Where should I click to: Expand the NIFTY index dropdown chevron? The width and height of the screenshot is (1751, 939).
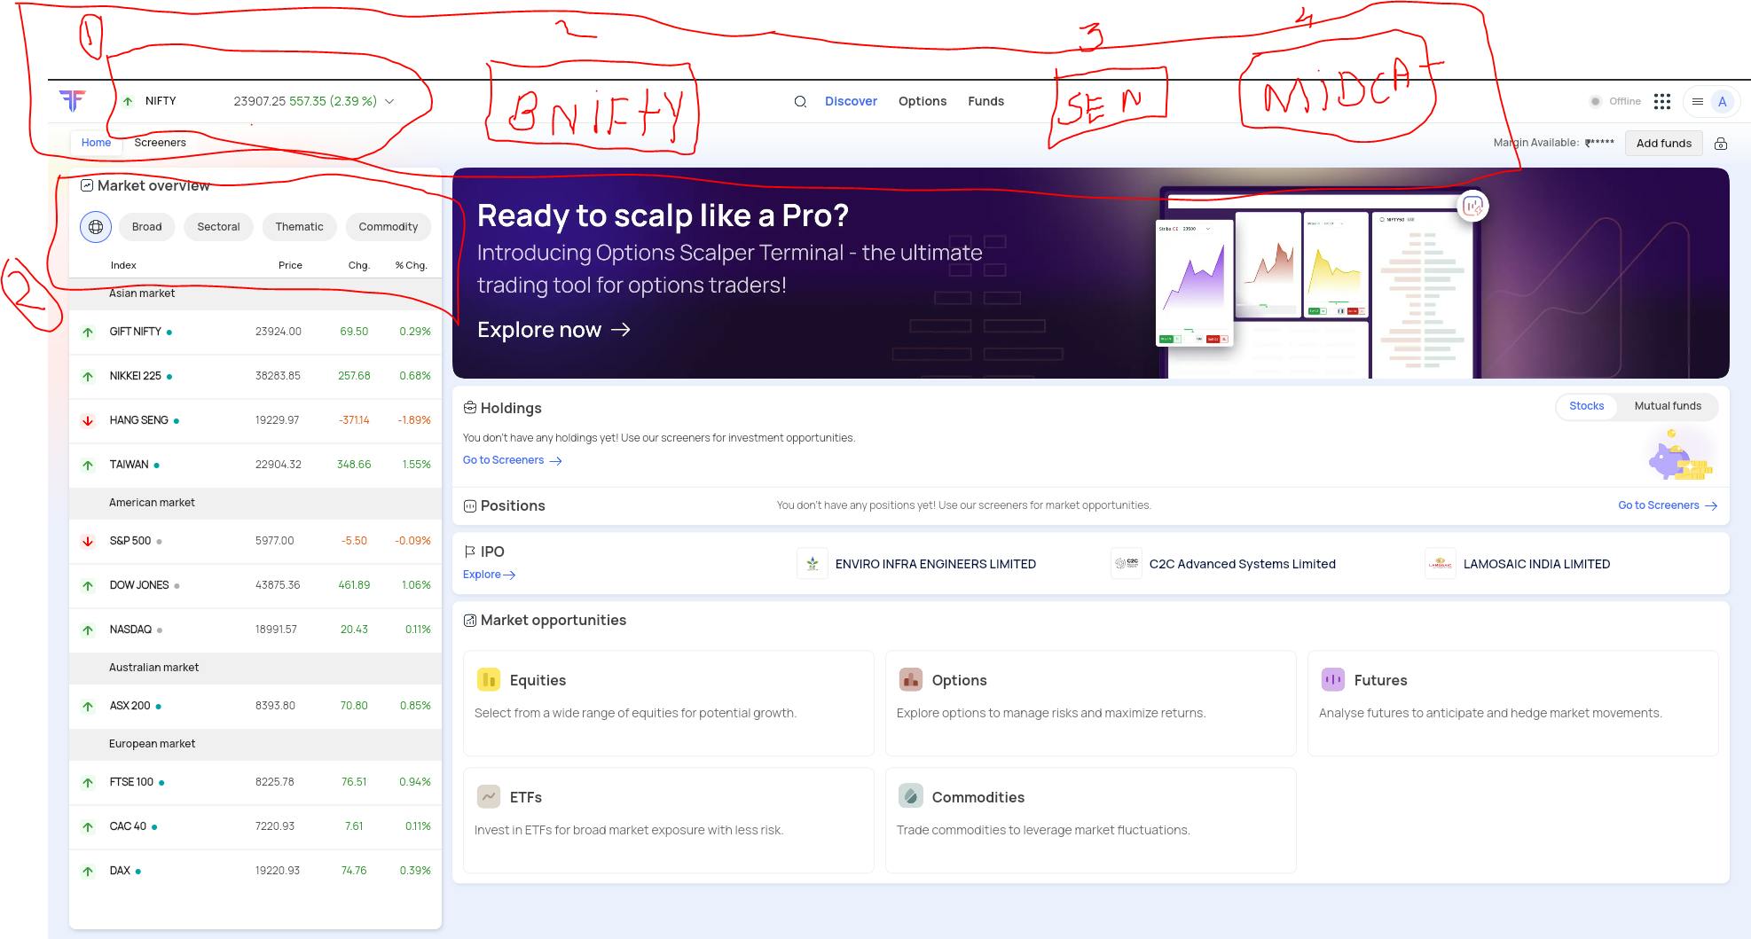[x=389, y=102]
